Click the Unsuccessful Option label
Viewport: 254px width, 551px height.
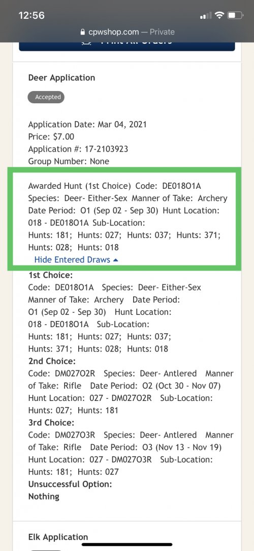click(x=70, y=484)
